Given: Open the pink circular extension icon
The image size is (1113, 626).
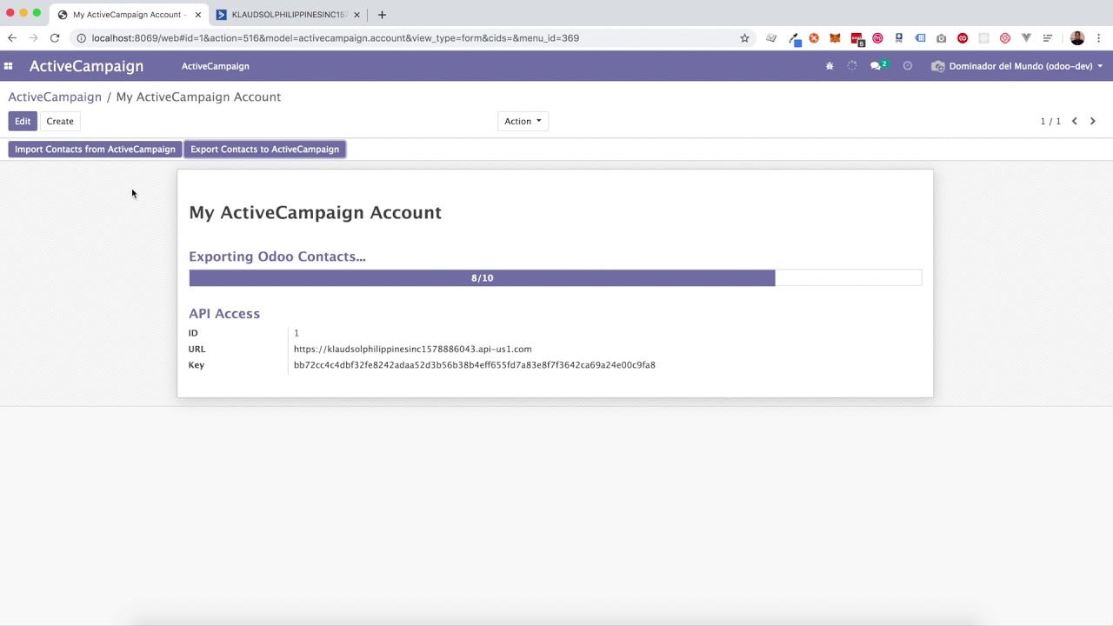Looking at the screenshot, I should pos(877,38).
